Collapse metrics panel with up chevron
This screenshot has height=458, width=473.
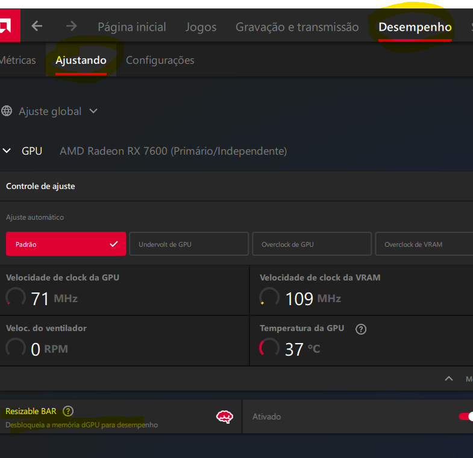(449, 379)
